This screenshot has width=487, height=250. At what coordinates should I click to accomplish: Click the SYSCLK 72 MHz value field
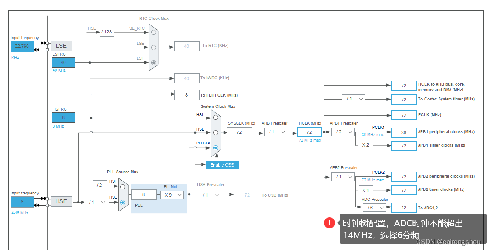click(240, 132)
